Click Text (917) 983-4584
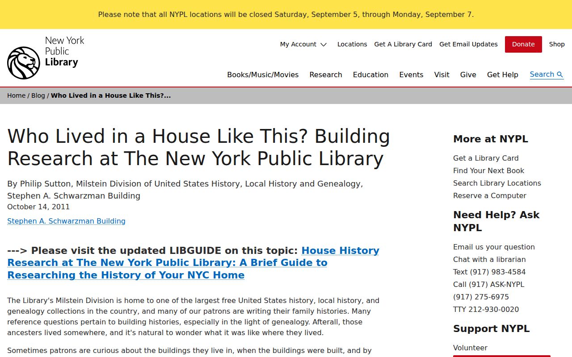The image size is (572, 357). click(489, 272)
